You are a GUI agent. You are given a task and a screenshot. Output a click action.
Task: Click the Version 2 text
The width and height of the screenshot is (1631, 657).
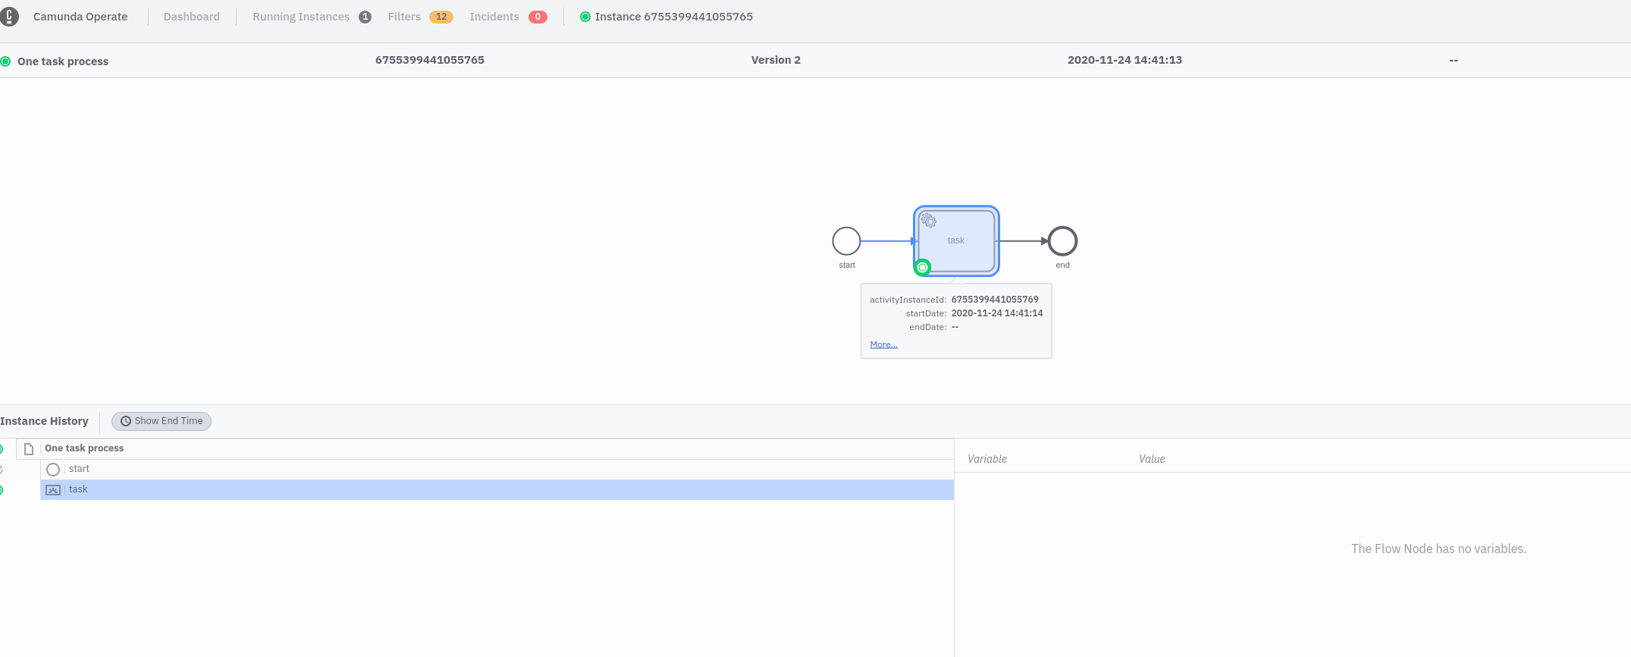[x=776, y=60]
